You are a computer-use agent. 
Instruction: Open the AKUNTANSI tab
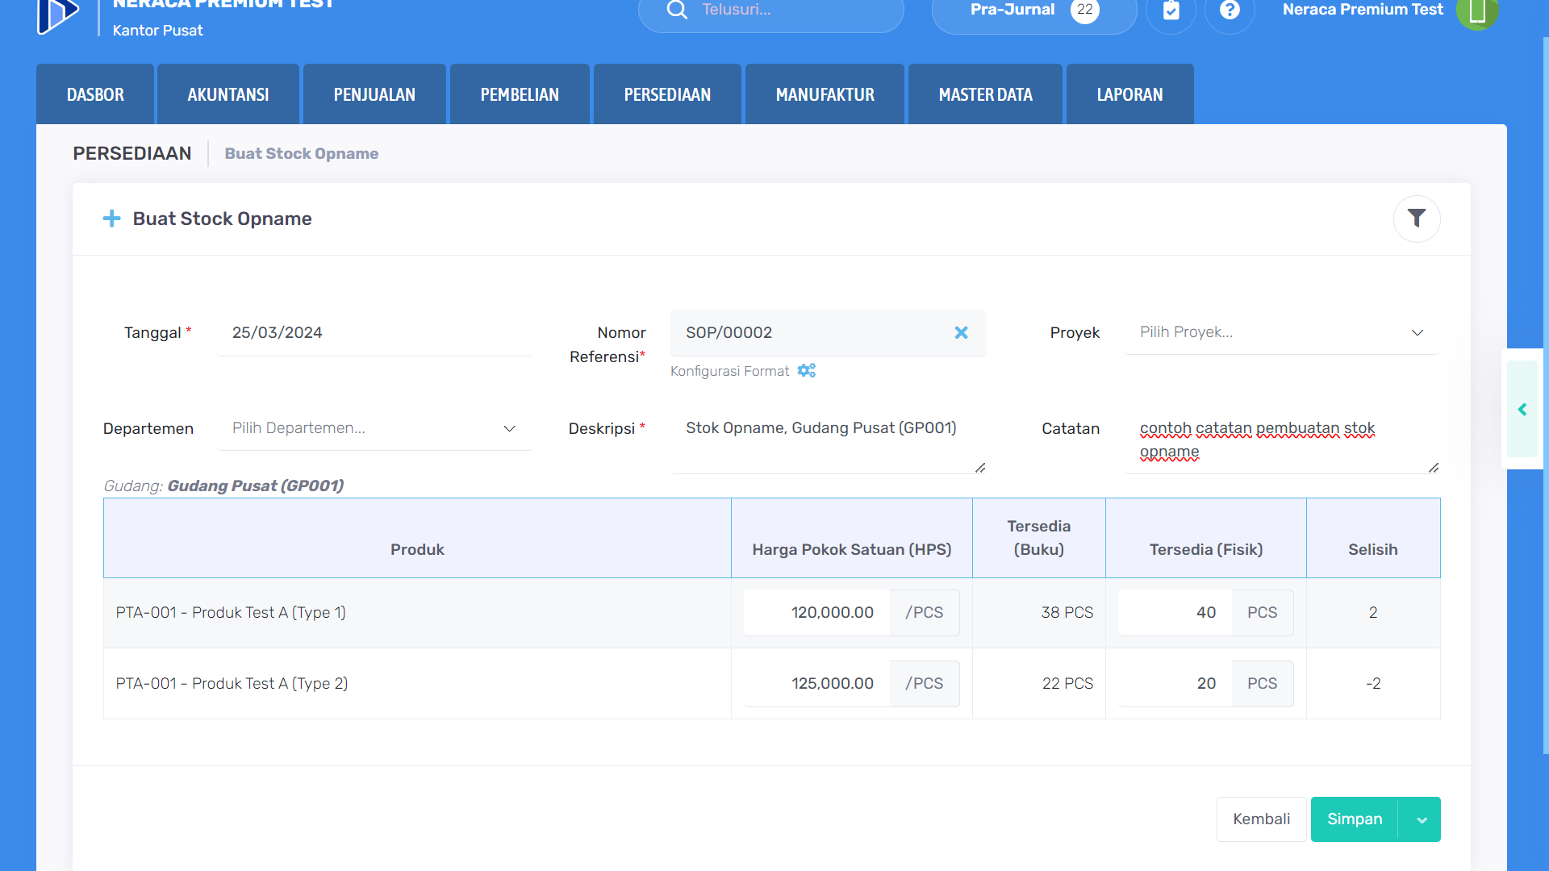click(228, 94)
